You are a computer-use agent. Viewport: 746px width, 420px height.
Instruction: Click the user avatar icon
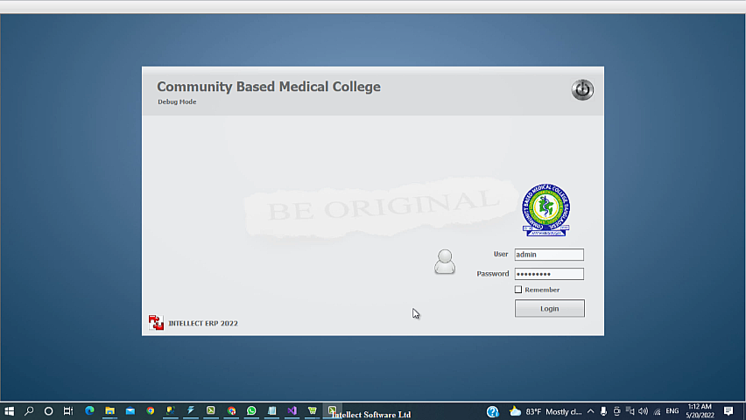[445, 262]
